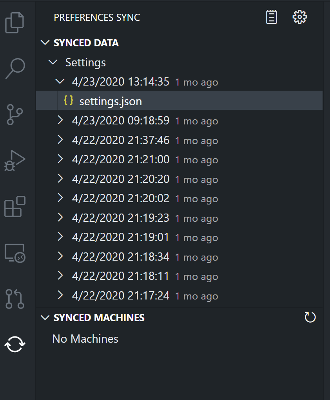
Task: Refresh the Synced Machines list
Action: [x=310, y=317]
